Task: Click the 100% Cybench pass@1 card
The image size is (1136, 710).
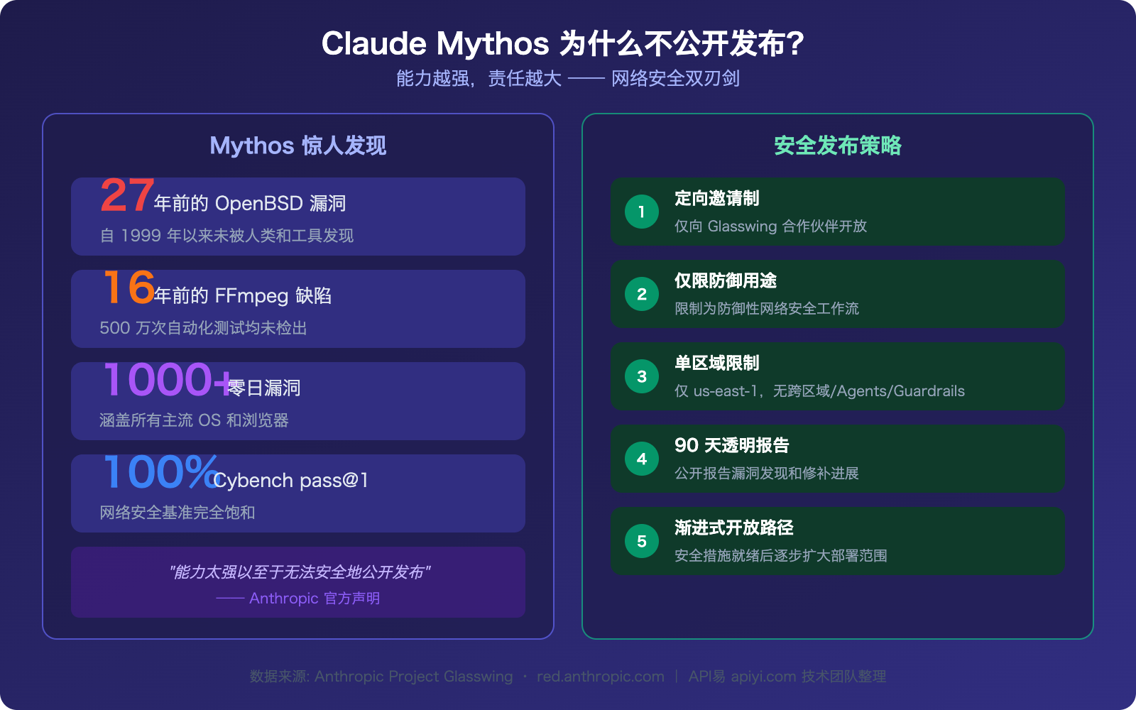Action: (x=297, y=493)
